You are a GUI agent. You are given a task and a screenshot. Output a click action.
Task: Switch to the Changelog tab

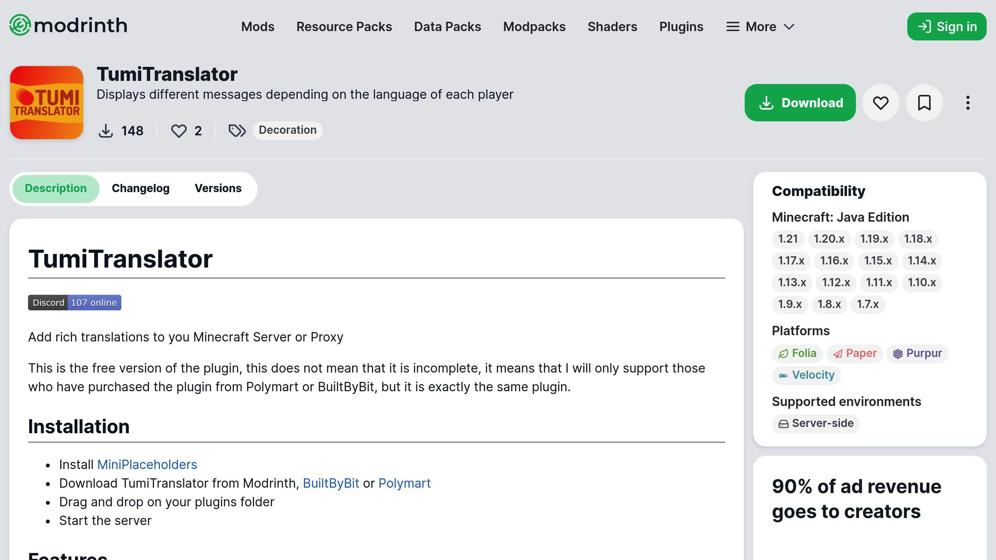pos(140,188)
